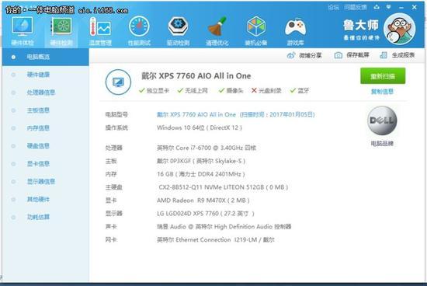Click the 鲁大师 mascot avatar
Image resolution: width=427 pixels, height=286 pixels.
(x=400, y=29)
